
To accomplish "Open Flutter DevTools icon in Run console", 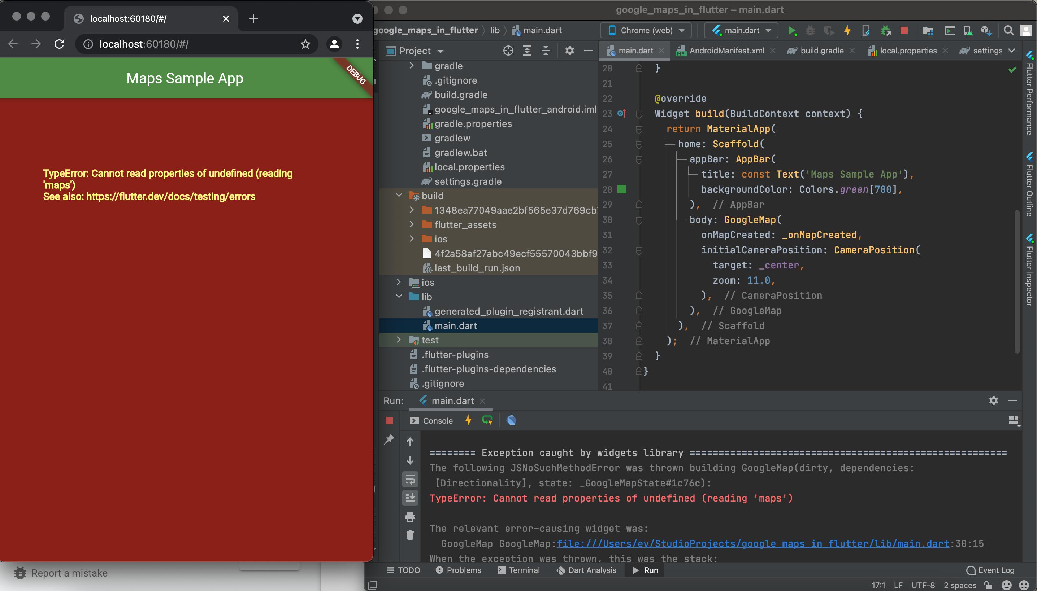I will [511, 420].
